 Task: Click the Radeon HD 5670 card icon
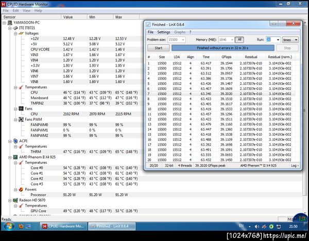15,200
